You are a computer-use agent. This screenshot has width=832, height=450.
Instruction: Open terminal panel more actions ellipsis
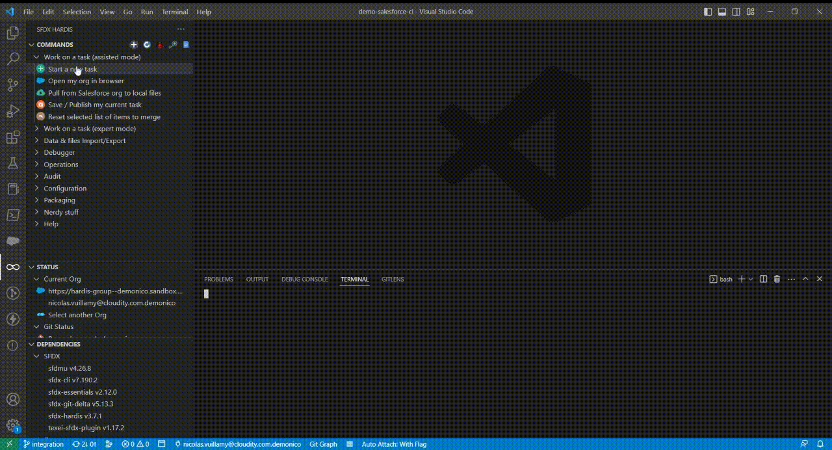tap(791, 279)
